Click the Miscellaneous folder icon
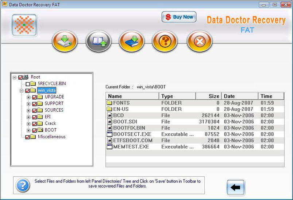Image resolution: width=293 pixels, height=200 pixels. pyautogui.click(x=33, y=137)
